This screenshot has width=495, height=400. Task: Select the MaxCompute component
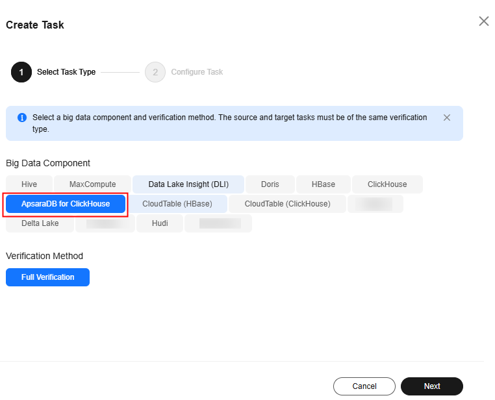pos(92,184)
